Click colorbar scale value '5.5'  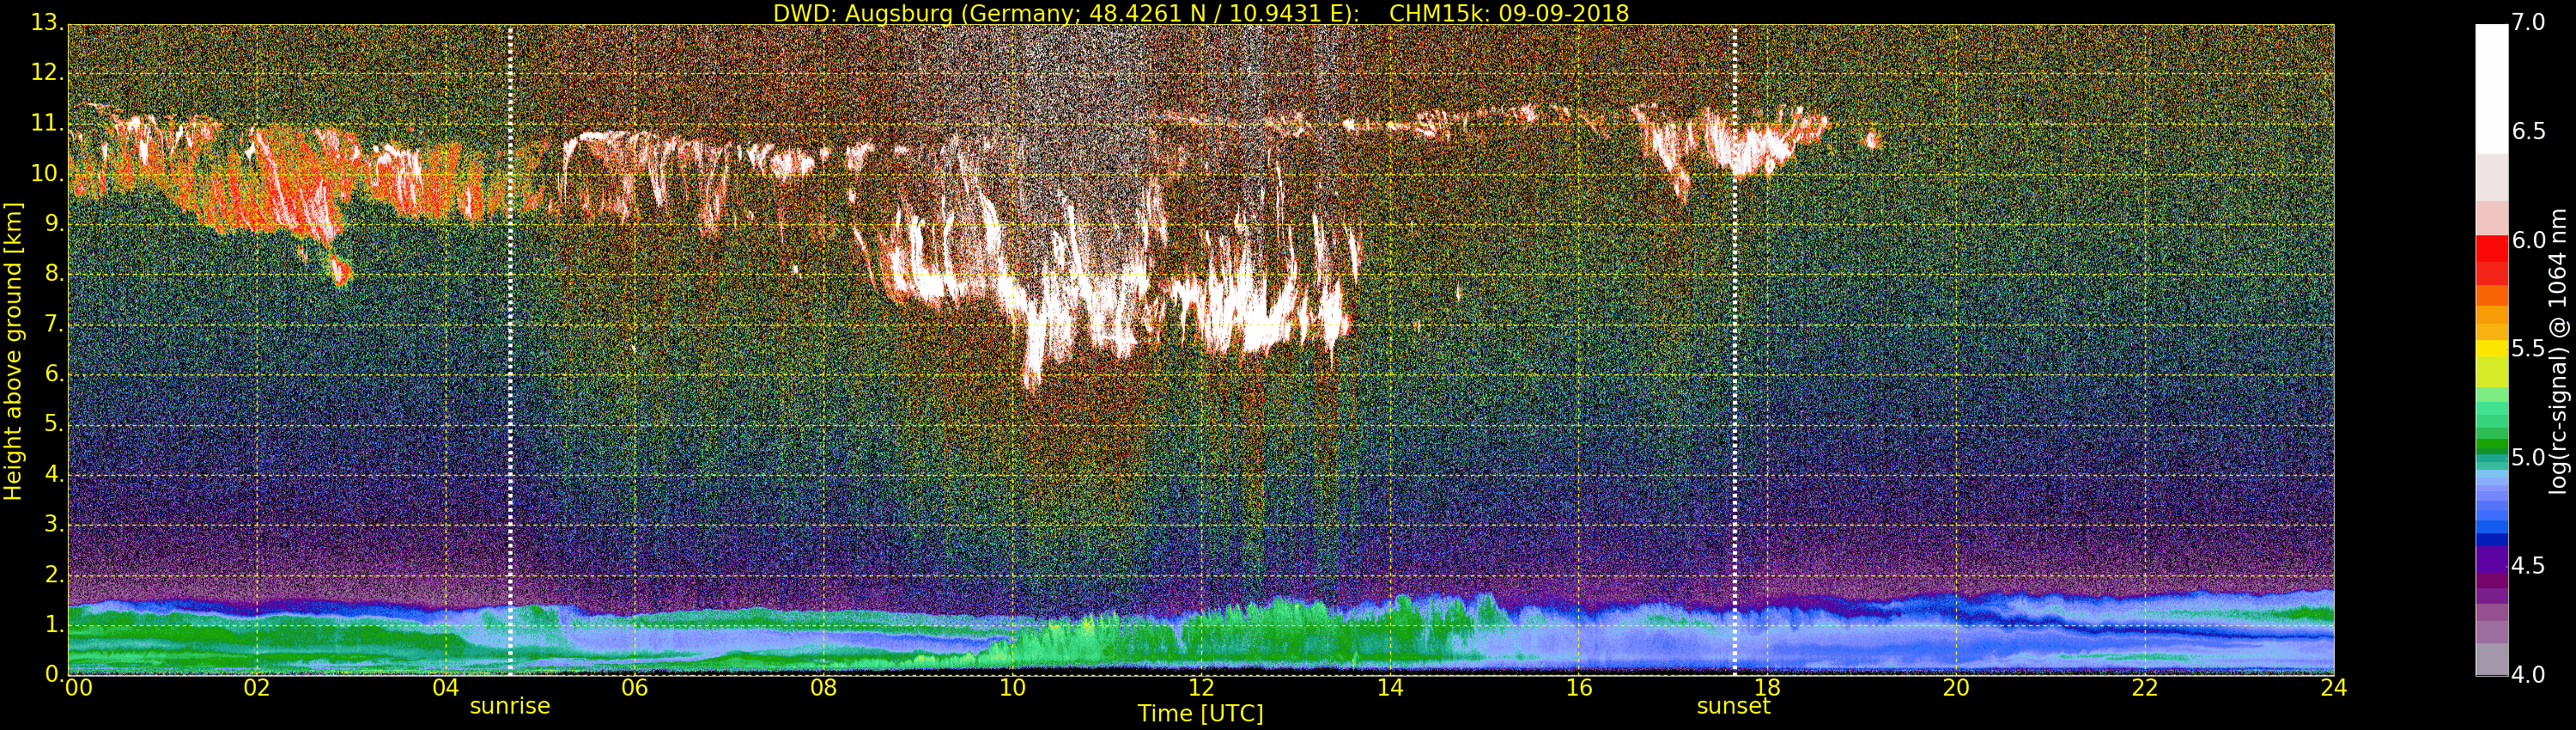click(2529, 349)
